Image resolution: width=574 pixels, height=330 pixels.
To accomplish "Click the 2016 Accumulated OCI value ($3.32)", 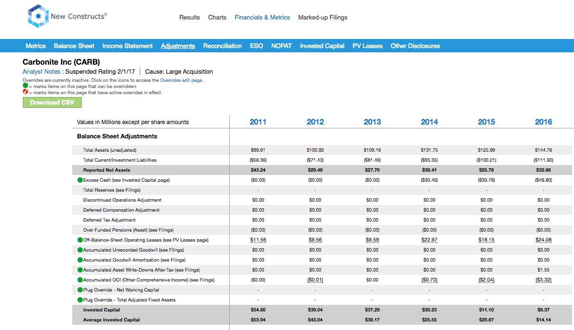I will [x=544, y=280].
